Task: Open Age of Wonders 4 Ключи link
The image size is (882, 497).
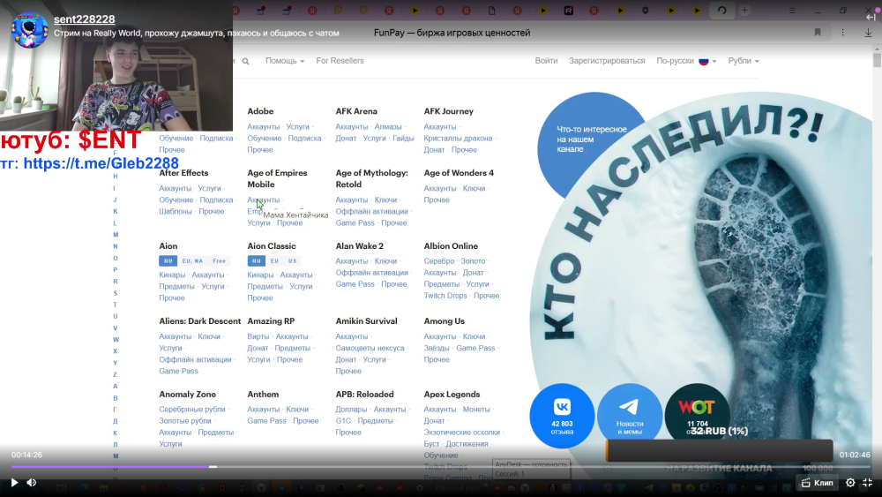Action: coord(474,188)
